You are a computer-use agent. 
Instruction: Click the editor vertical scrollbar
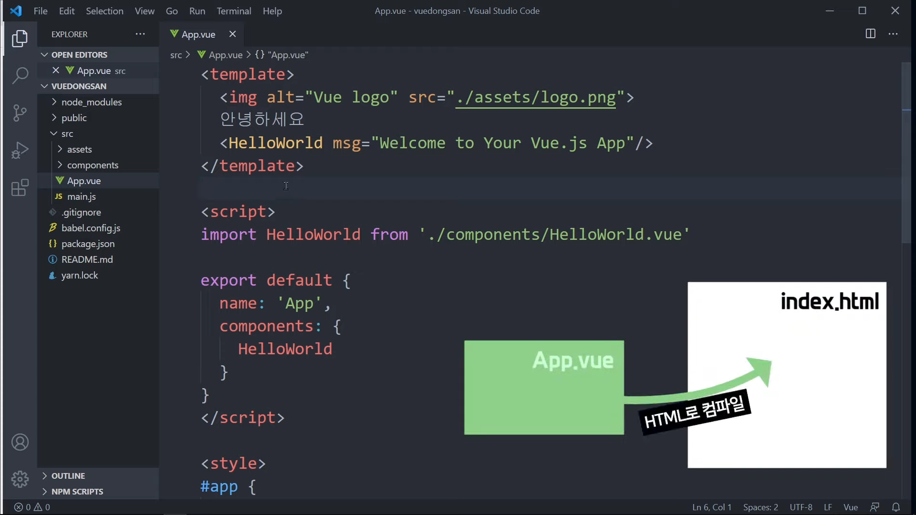[906, 153]
